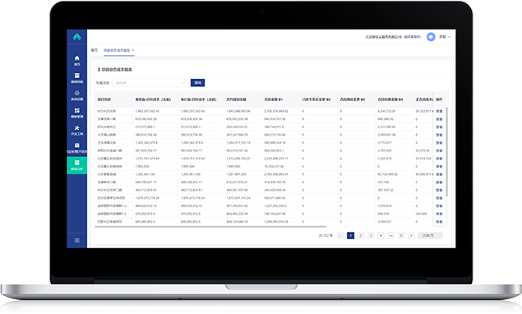Screen dimensions: 522x314
Task: Select the green highlighted sidebar report item
Action: click(77, 165)
